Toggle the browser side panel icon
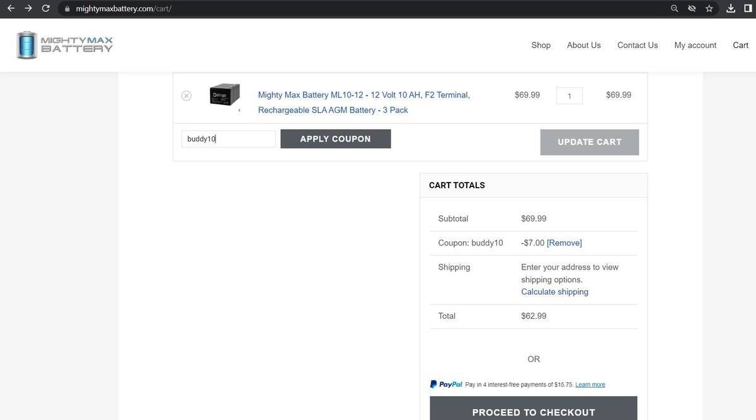The width and height of the screenshot is (756, 420). point(748,8)
